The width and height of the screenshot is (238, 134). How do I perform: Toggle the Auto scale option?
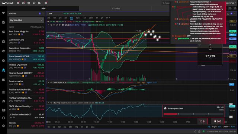pyautogui.click(x=233, y=127)
